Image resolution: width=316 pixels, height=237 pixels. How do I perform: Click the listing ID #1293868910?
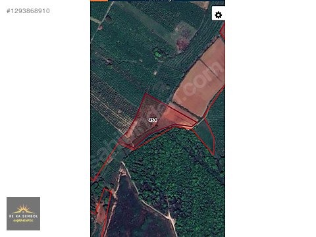28,11
